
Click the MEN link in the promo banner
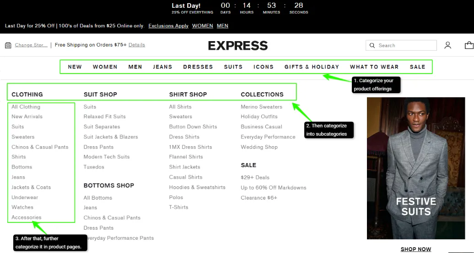222,26
